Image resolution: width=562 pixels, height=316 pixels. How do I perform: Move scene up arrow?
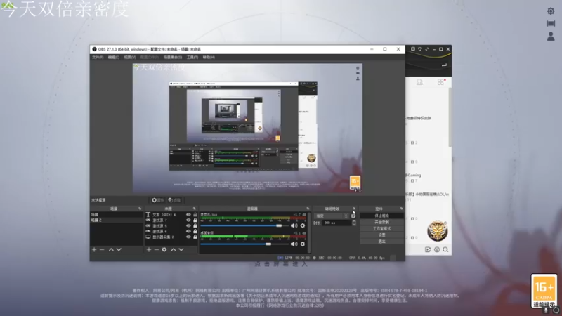[111, 250]
